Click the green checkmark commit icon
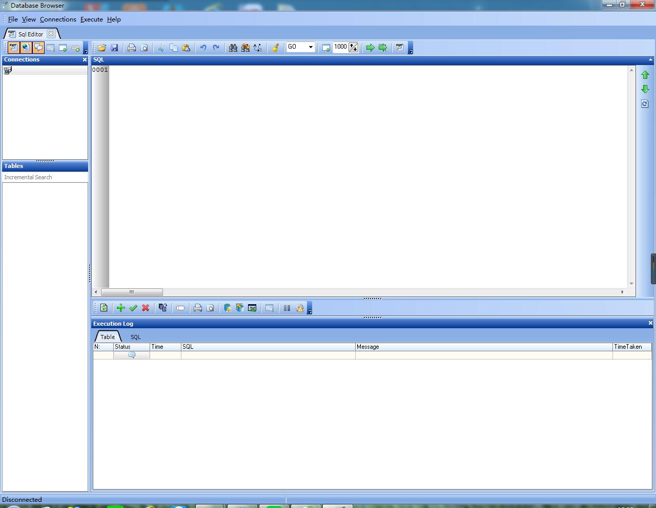 (x=133, y=308)
